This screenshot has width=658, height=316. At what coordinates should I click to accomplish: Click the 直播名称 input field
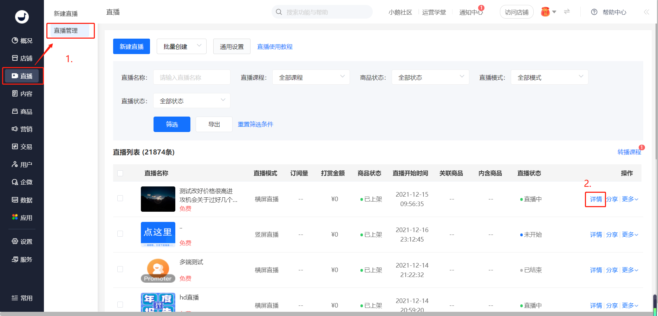[x=191, y=77]
